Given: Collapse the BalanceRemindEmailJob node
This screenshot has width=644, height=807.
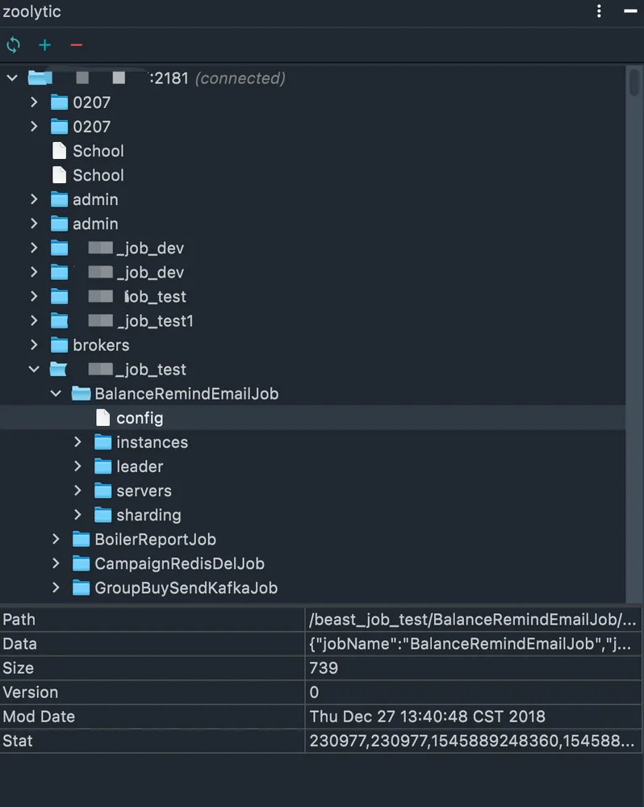Looking at the screenshot, I should [x=56, y=394].
